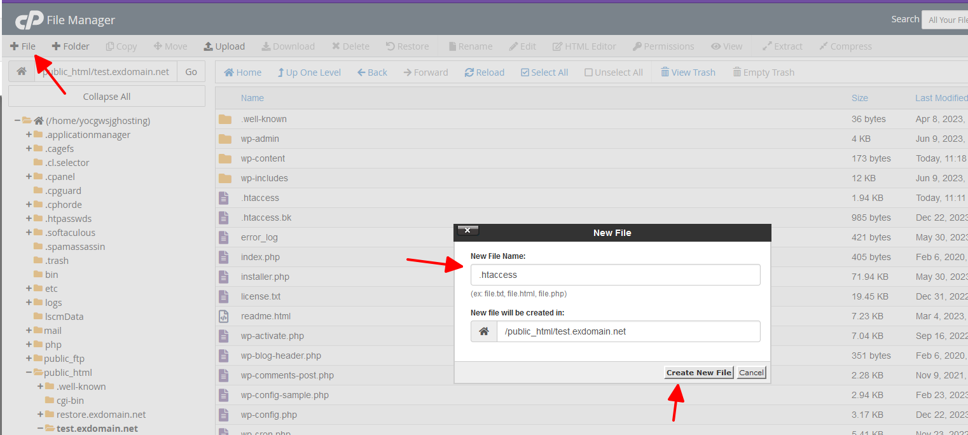This screenshot has width=968, height=435.
Task: Click the home icon beside path field
Action: pyautogui.click(x=22, y=72)
